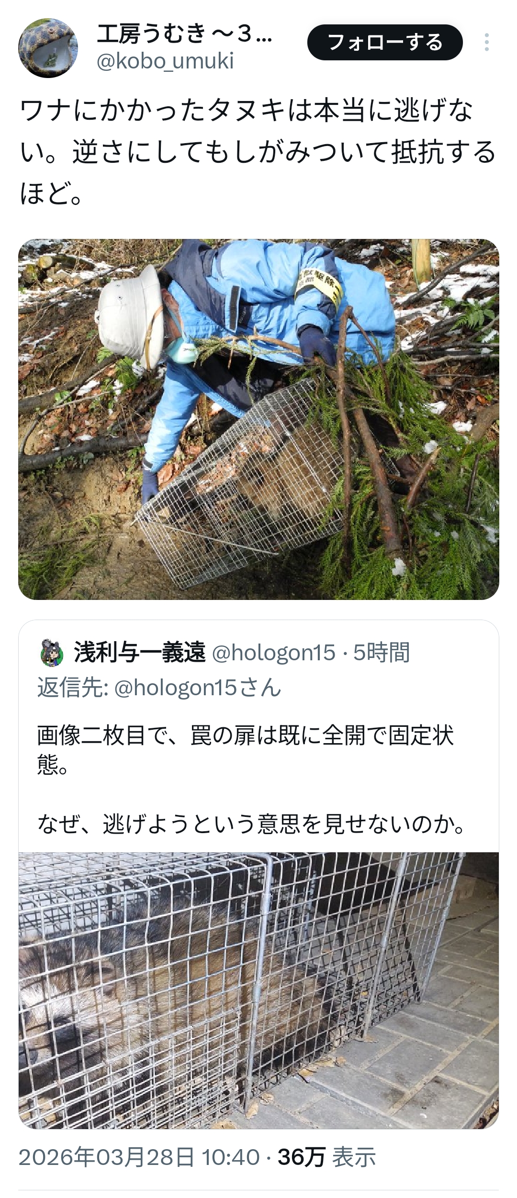Open the quoted author name 浅利与一義遠
The image size is (517, 1198).
point(140,652)
